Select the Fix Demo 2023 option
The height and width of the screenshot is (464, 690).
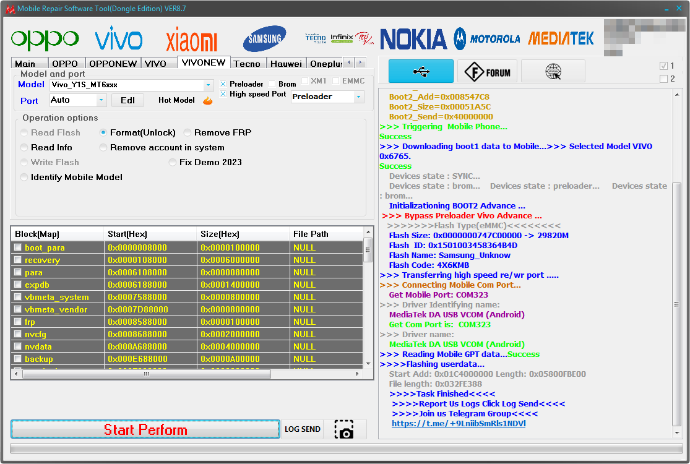click(x=173, y=162)
